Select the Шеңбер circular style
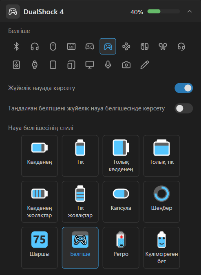 [161, 202]
